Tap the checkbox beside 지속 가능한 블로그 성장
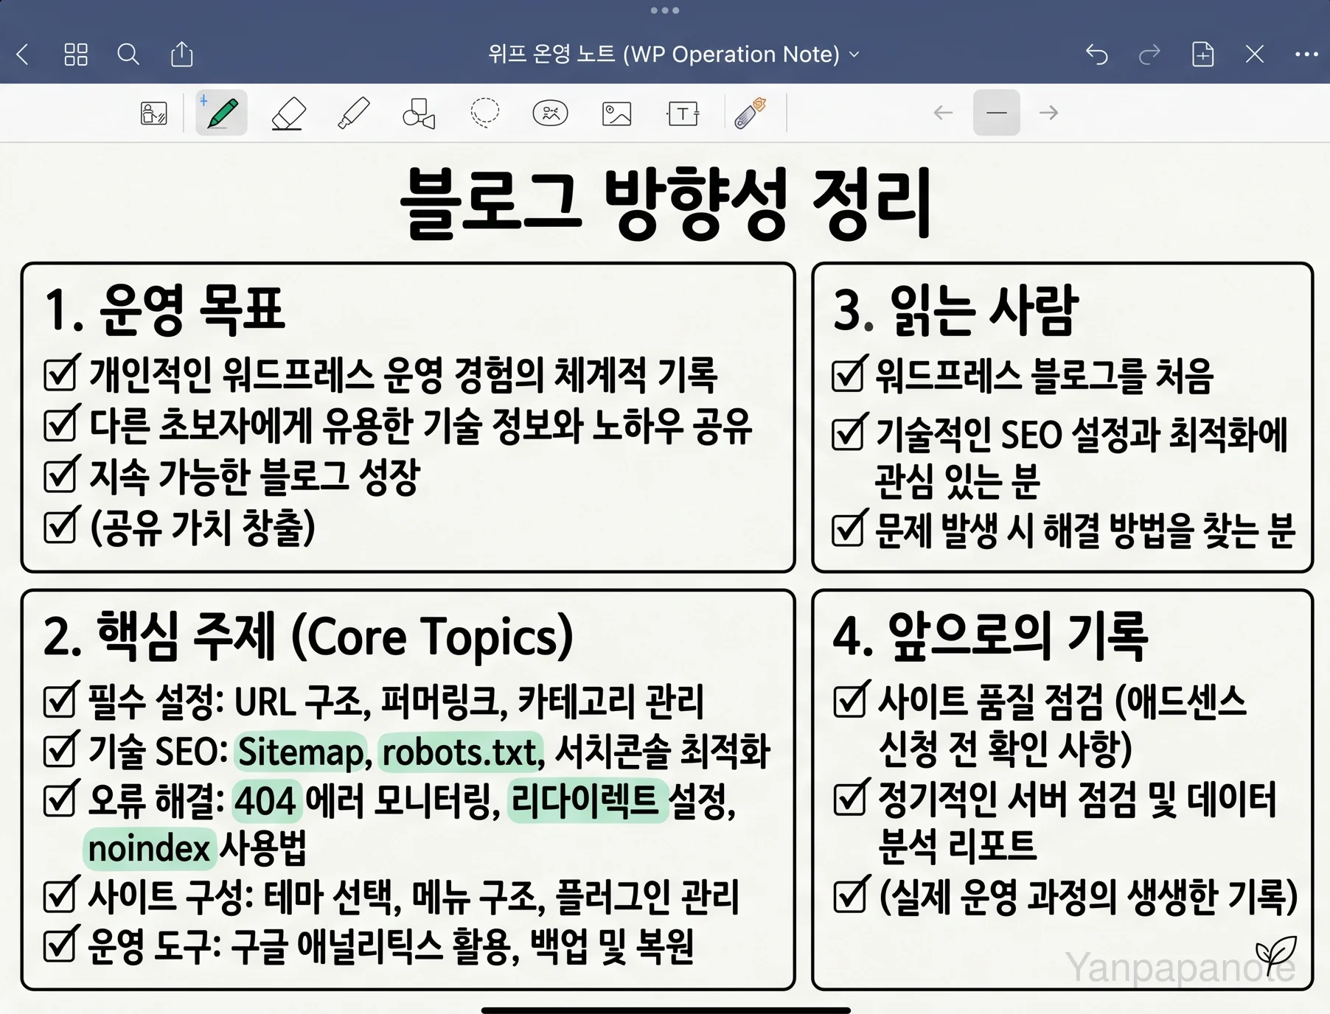1330x1014 pixels. point(60,475)
